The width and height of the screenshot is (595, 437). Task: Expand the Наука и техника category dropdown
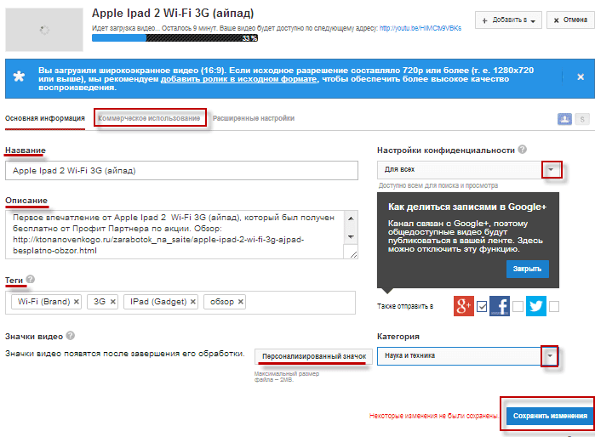pos(550,356)
